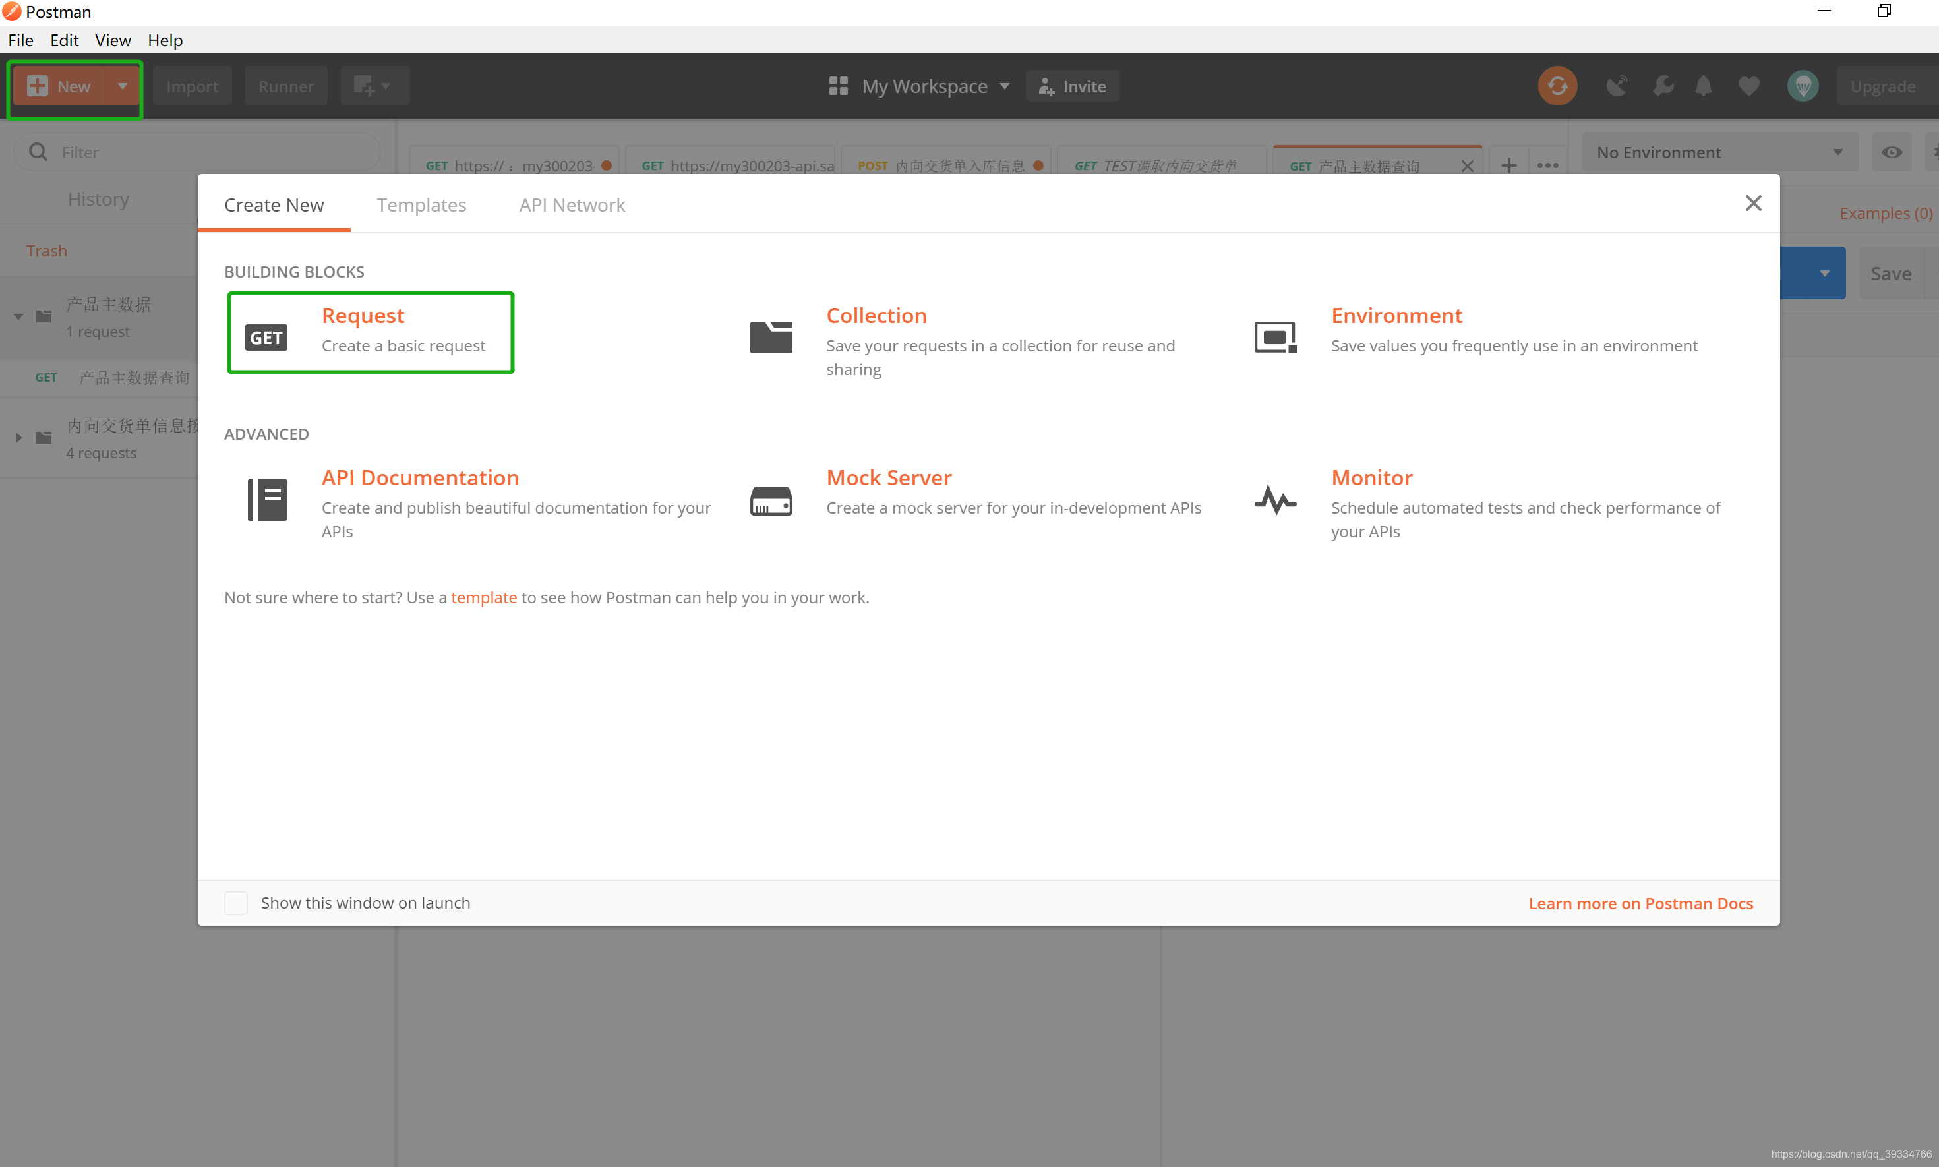Click the 内向交货单信息 folder icon

coord(44,437)
